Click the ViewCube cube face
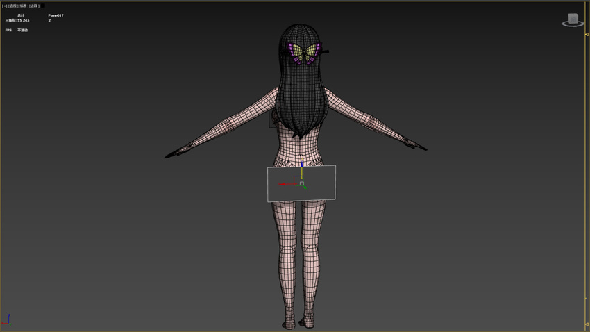Screen dimensions: 590x332 tap(573, 18)
